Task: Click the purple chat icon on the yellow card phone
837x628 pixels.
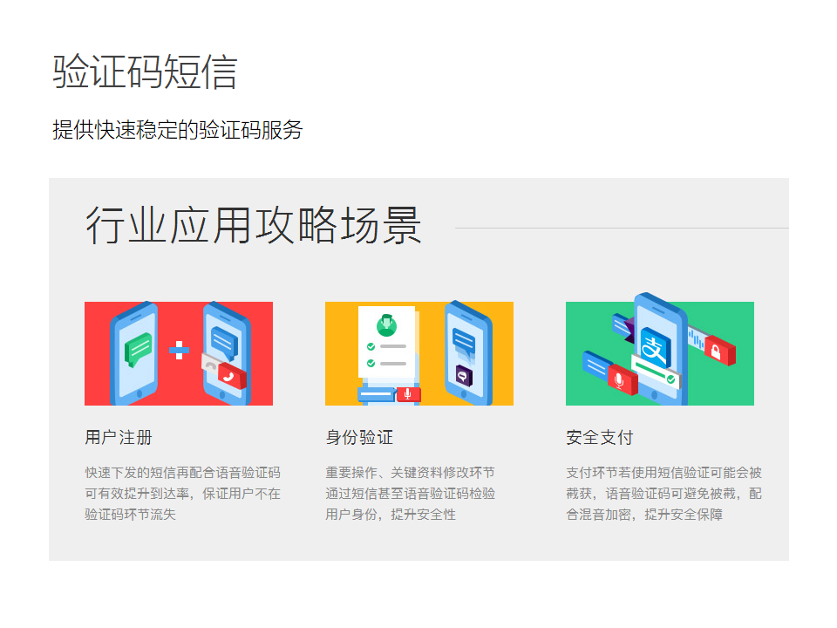Action: pos(463,376)
